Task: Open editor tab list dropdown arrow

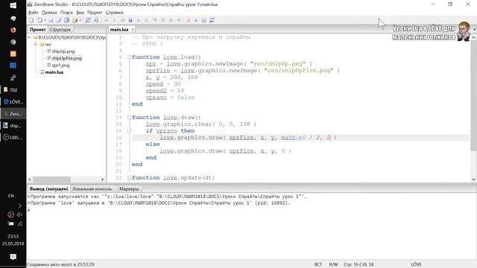Action: [x=474, y=30]
